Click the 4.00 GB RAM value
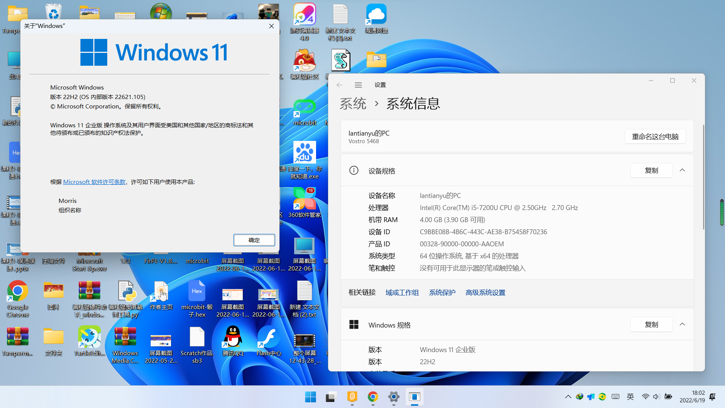Image resolution: width=725 pixels, height=408 pixels. [452, 220]
